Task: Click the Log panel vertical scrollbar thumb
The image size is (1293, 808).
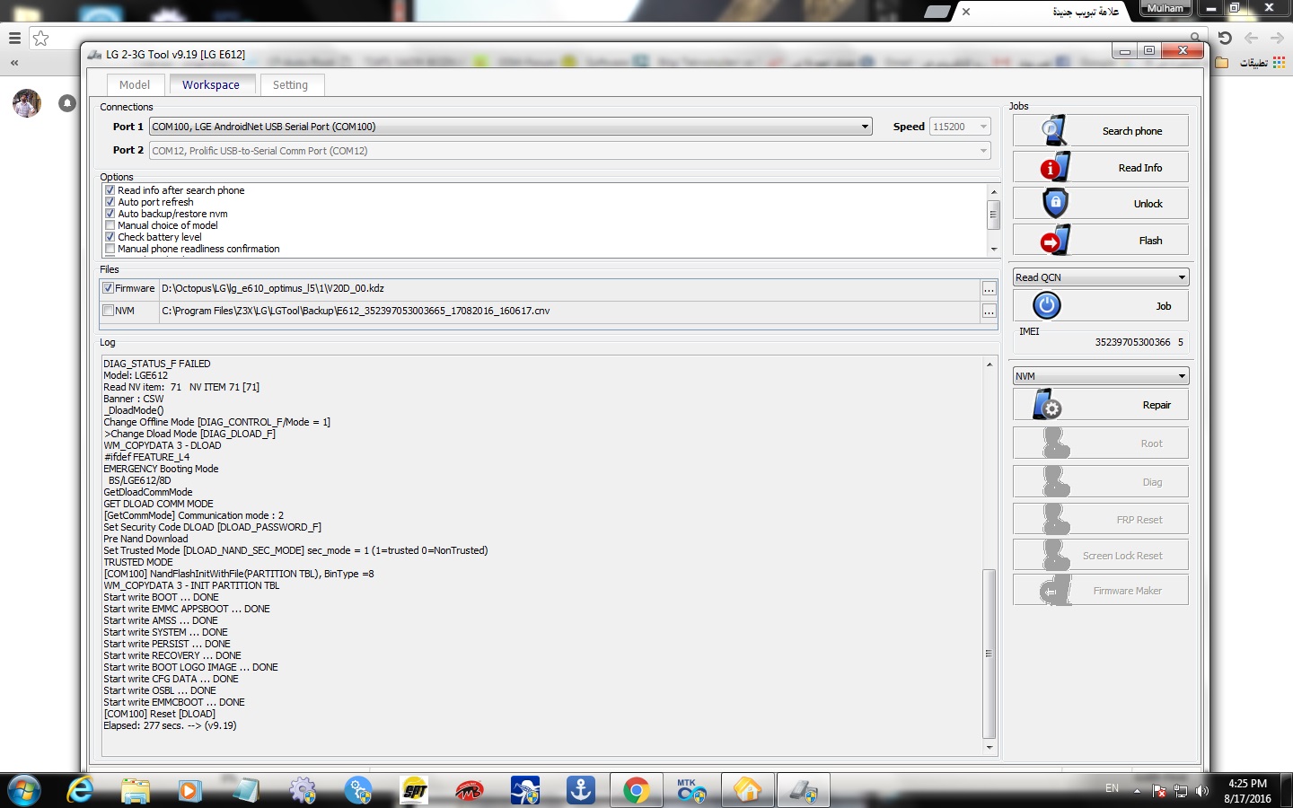Action: (990, 654)
